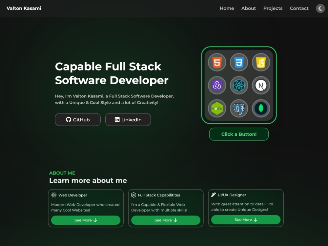Click the 'Capable Full Stack Software Developer' headline
The image size is (328, 246).
tap(112, 73)
